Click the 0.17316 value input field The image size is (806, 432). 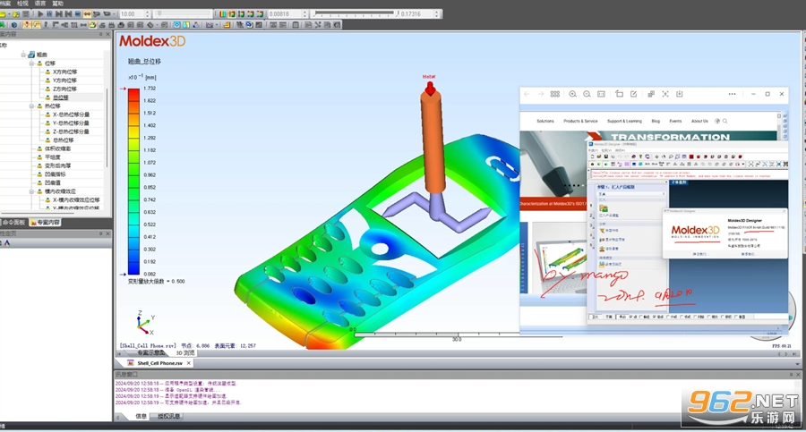click(x=416, y=14)
